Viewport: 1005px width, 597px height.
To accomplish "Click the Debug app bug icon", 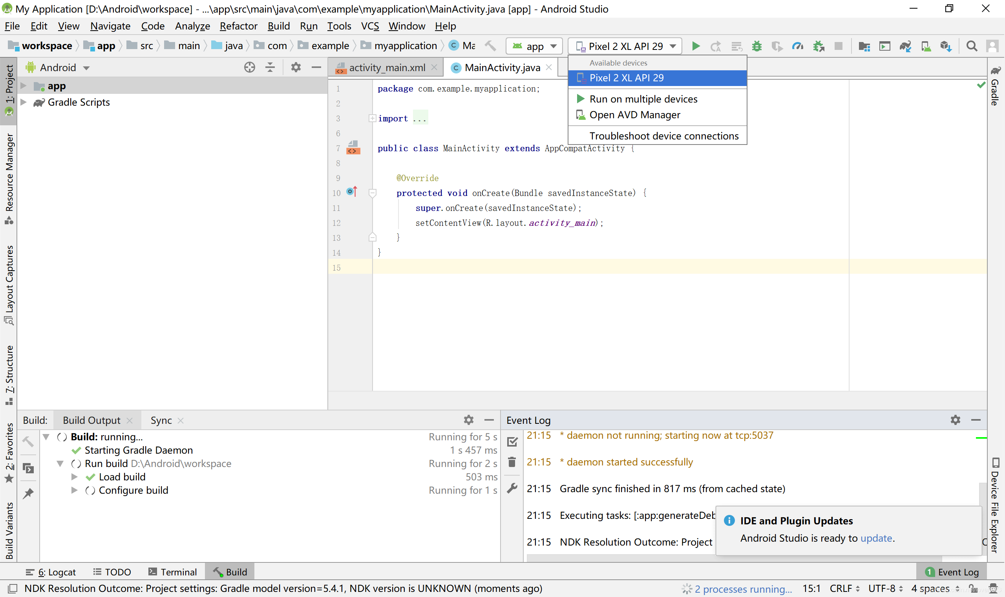I will point(756,46).
